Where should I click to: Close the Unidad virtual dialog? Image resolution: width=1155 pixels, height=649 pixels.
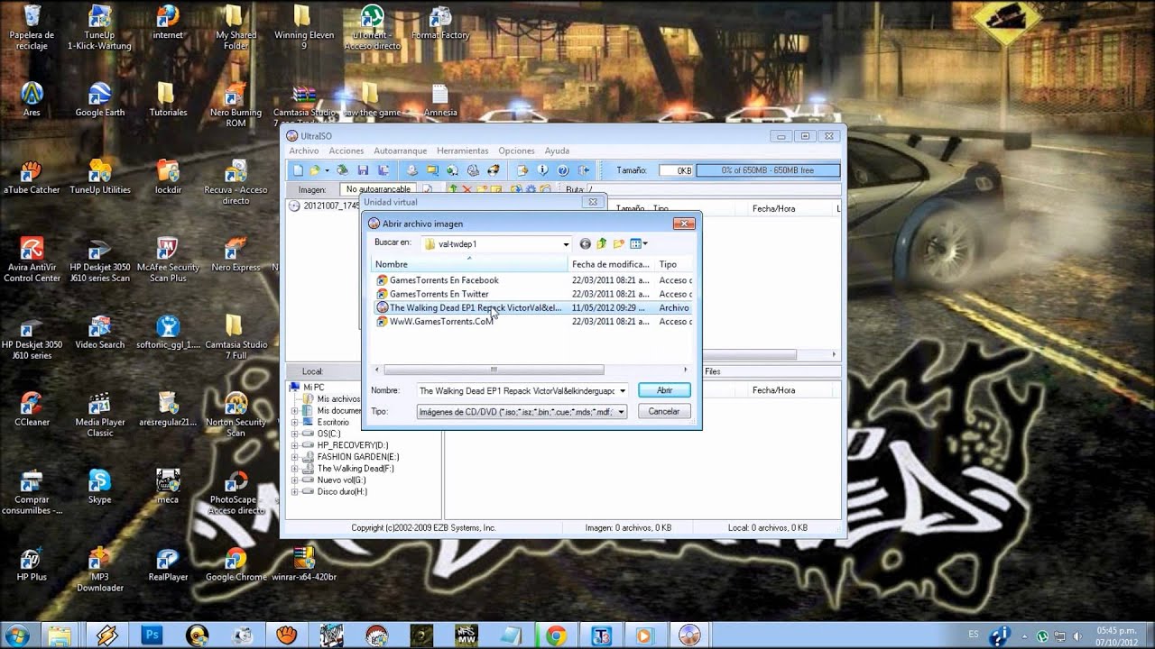click(x=592, y=202)
